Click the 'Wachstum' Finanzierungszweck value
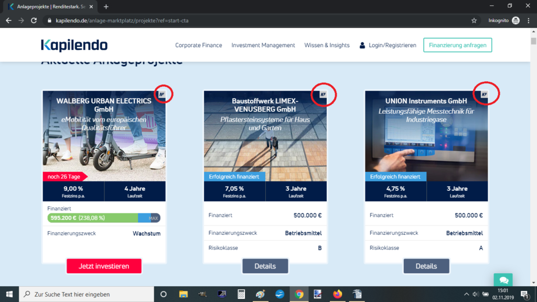 [x=147, y=233]
